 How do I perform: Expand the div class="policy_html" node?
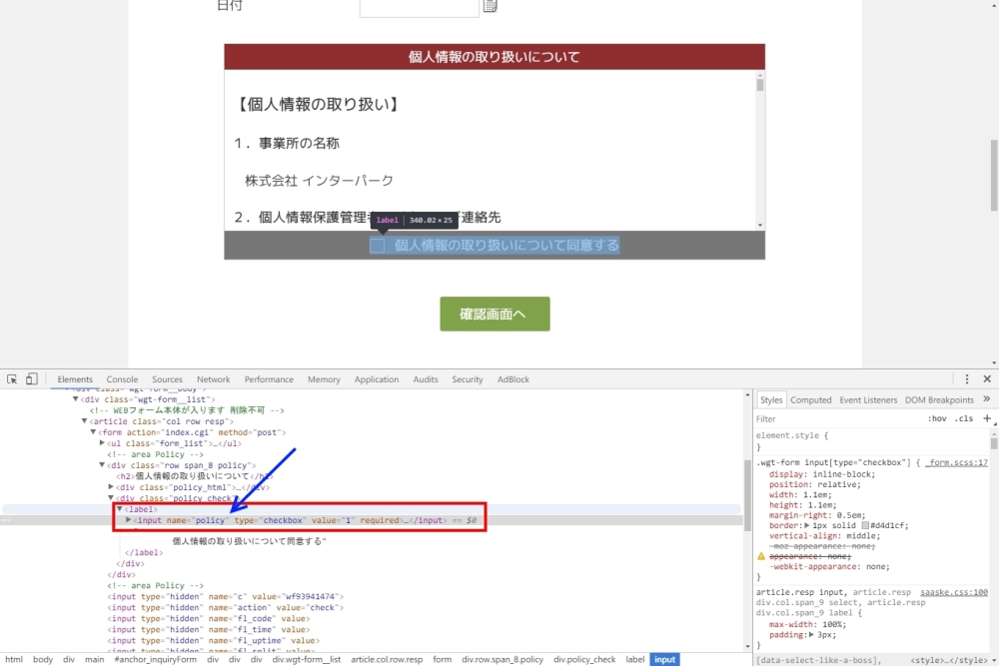(x=112, y=487)
